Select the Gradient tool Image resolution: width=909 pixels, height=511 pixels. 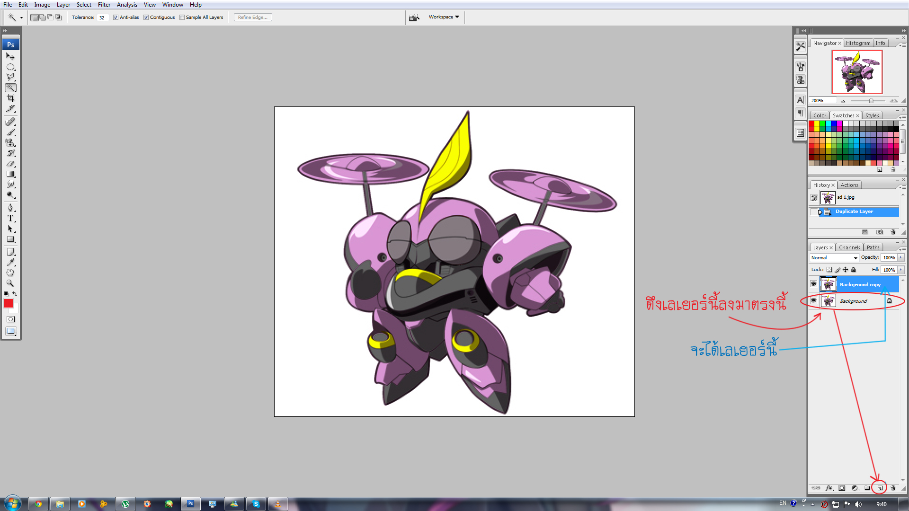tap(10, 174)
